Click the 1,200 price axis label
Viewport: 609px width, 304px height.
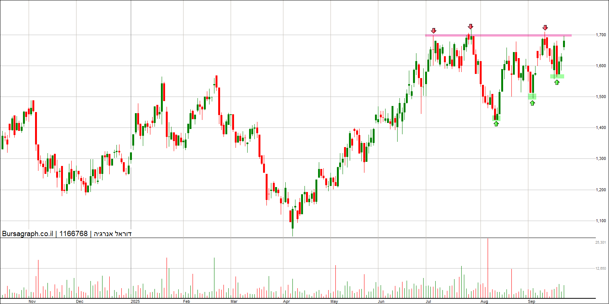[x=601, y=190]
